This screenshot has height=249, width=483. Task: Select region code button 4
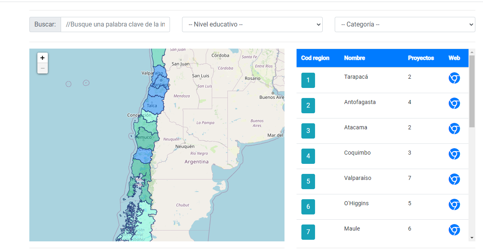(308, 156)
